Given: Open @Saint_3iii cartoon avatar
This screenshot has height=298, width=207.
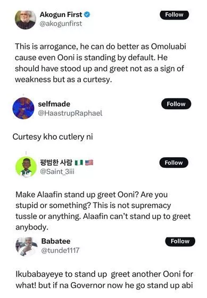Looking at the screenshot, I should pos(26,167).
